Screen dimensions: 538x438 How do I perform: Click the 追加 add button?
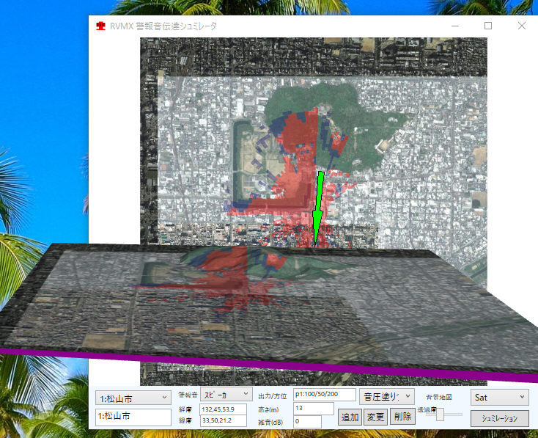tap(350, 417)
